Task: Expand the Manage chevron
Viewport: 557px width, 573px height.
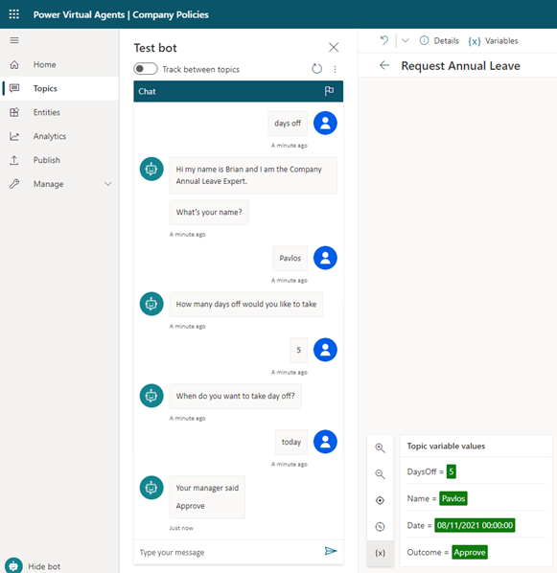Action: [108, 184]
